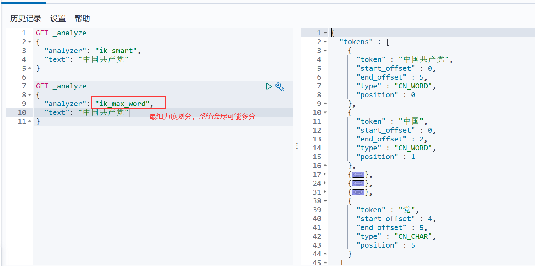Expand folded object arrow at response line 31

[325, 192]
